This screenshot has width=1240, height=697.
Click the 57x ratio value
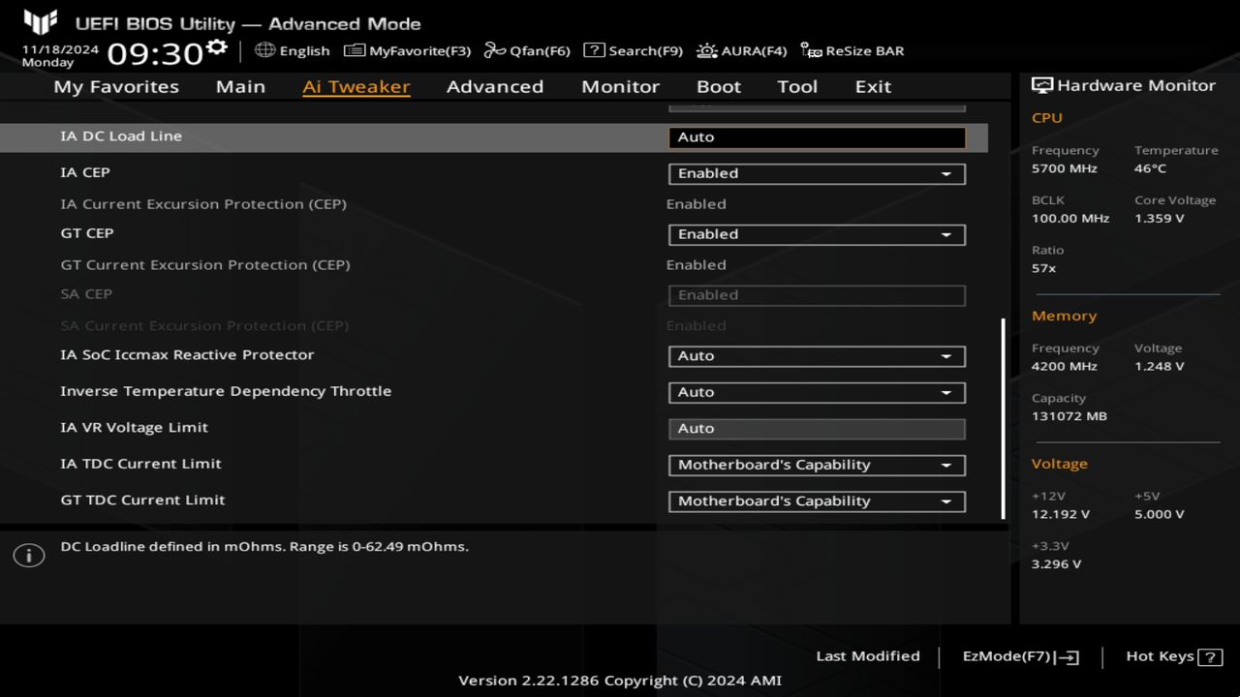[1043, 268]
